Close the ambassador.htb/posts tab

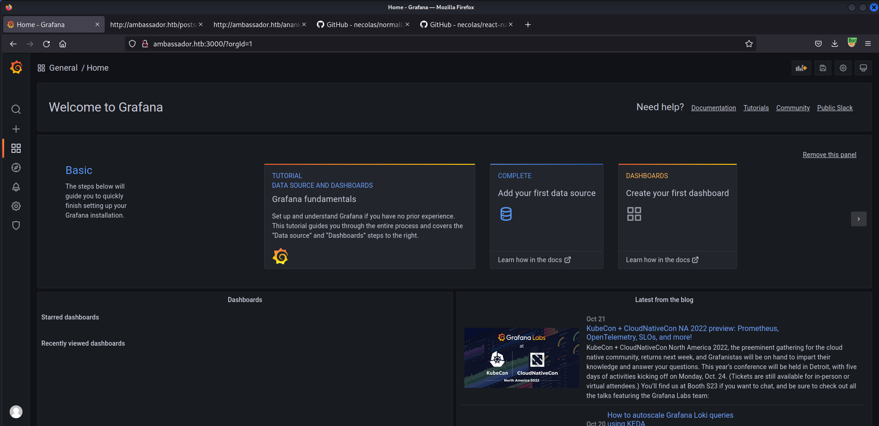point(201,24)
